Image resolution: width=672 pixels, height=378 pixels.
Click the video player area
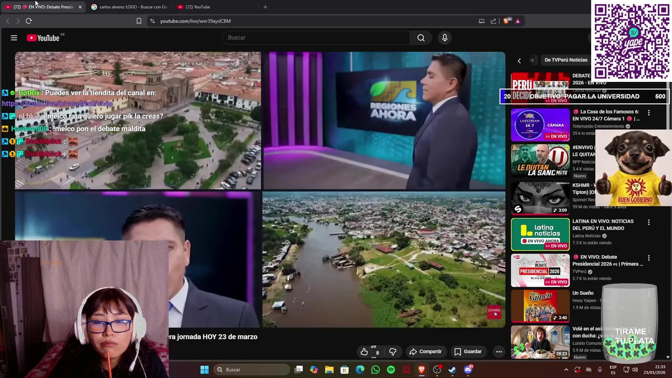click(260, 190)
